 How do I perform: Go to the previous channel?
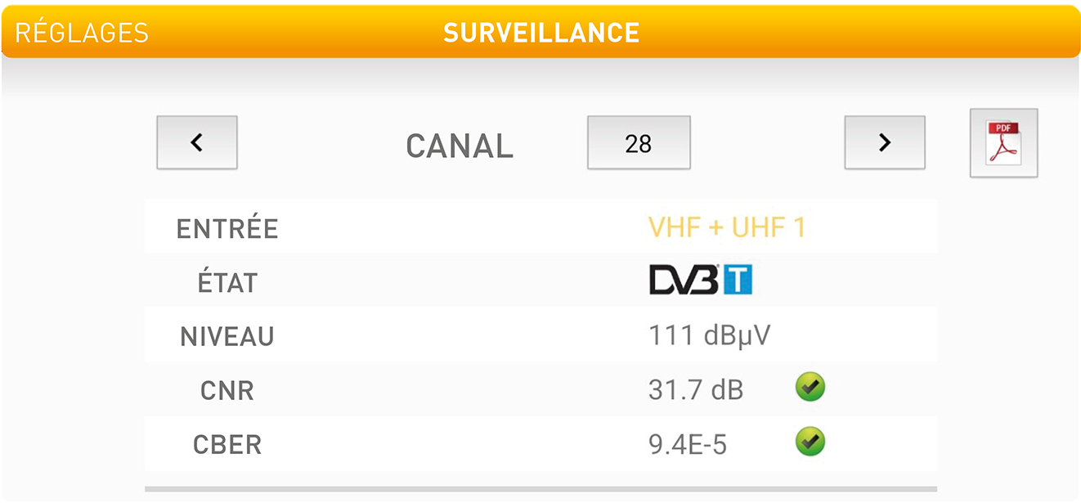pyautogui.click(x=197, y=142)
